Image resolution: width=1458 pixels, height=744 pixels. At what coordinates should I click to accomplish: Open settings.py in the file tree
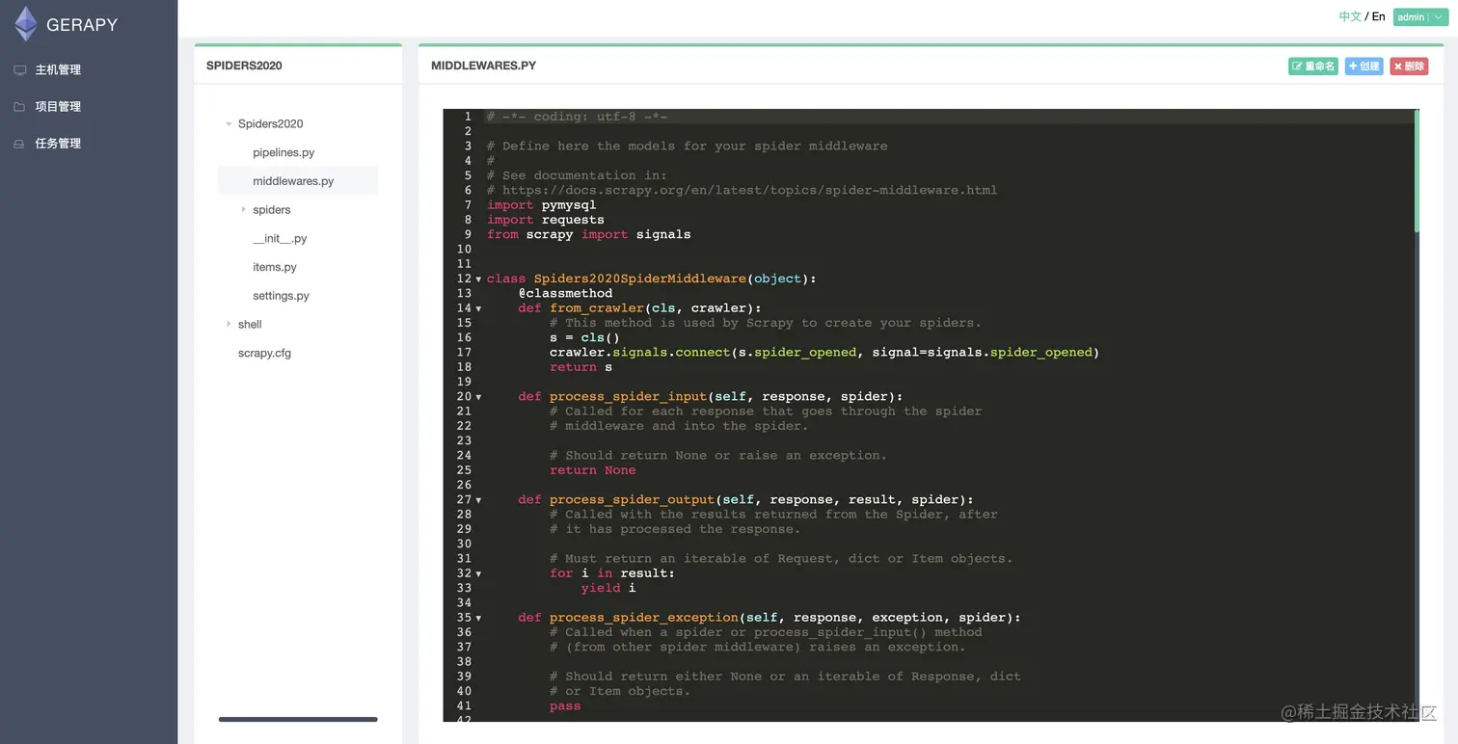[281, 296]
